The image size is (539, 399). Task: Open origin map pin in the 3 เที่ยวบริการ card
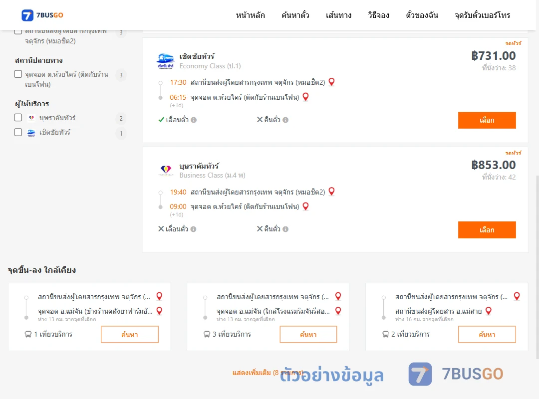click(x=338, y=296)
